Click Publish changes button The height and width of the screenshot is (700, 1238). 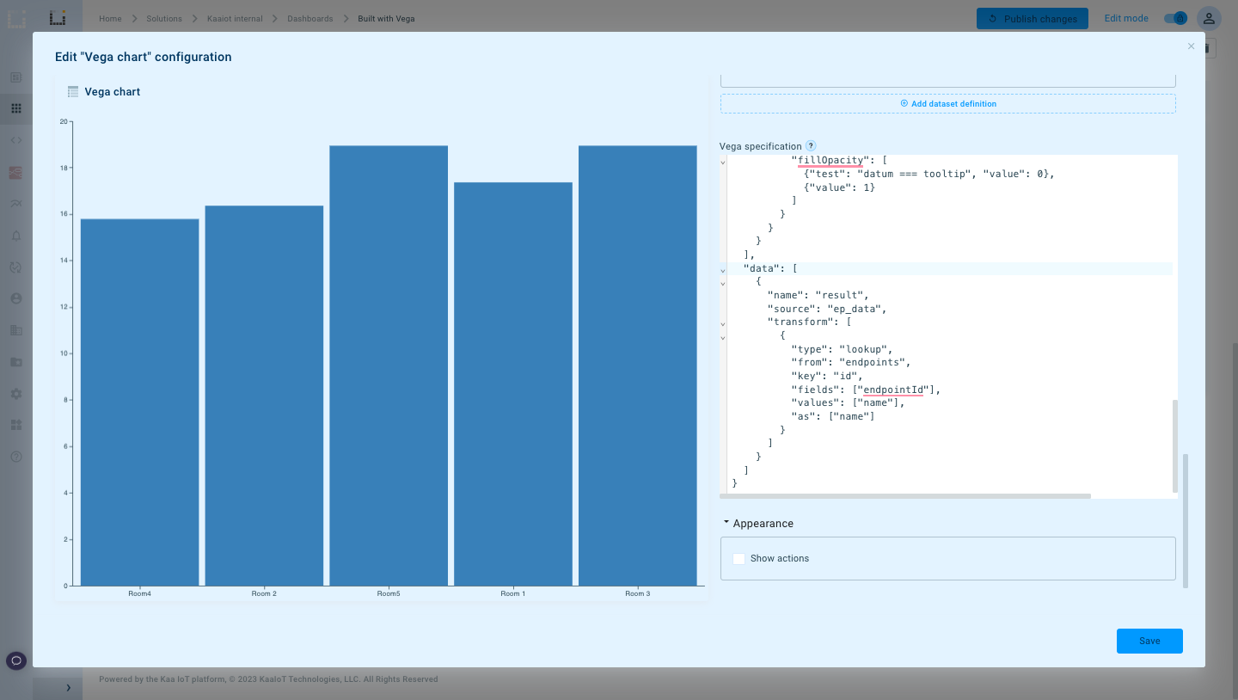click(x=1033, y=18)
